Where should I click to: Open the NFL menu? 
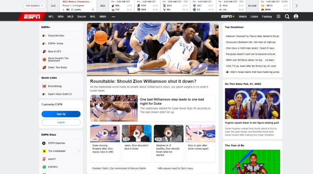[51, 17]
